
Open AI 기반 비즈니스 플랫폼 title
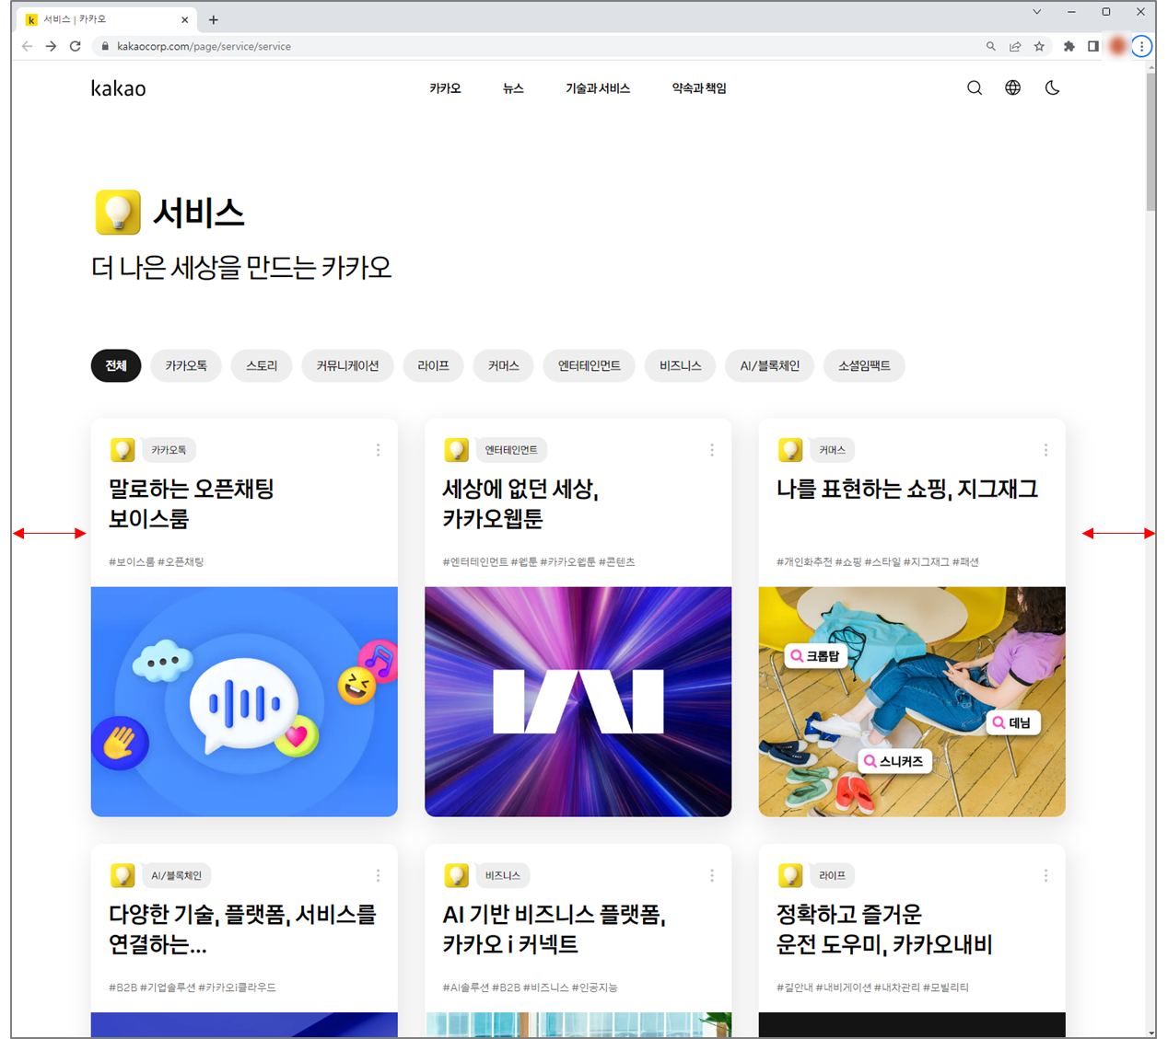[x=555, y=929]
